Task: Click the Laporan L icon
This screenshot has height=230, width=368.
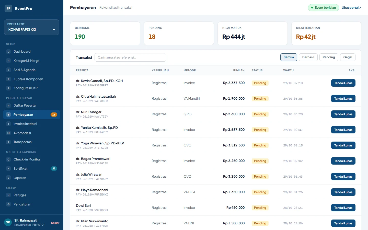Action: 8,178
